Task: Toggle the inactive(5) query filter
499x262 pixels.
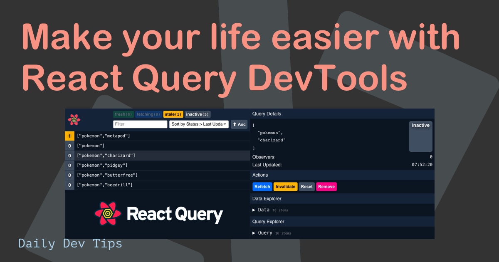Action: [x=196, y=114]
